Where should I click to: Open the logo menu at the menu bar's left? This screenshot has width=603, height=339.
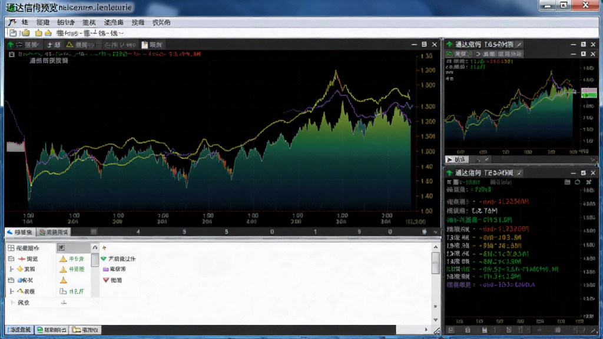[x=12, y=22]
